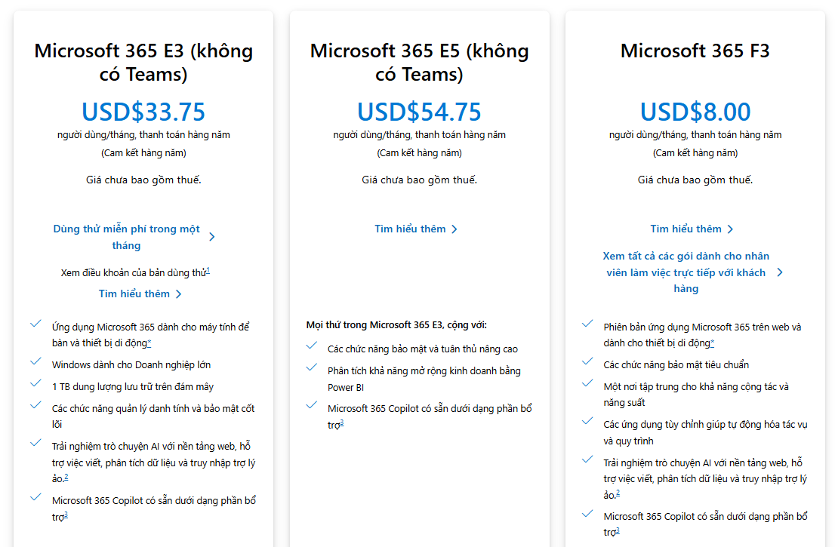This screenshot has height=547, width=835.
Task: Click the USD$54.75 price of E5 plan
Action: (419, 112)
